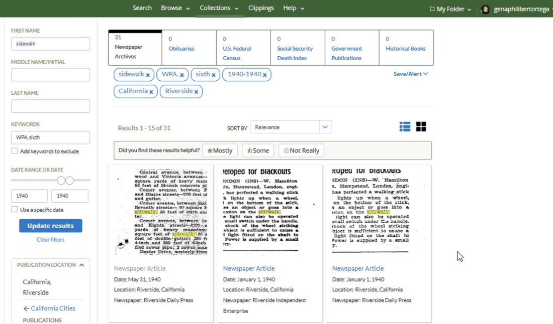Viewport: 553px width, 324px height.
Task: Select the U.S. Federal Census tab
Action: (x=244, y=48)
